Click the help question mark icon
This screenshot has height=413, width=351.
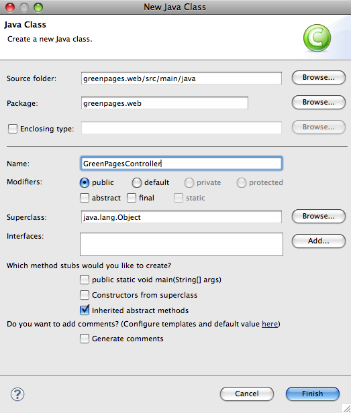click(17, 394)
